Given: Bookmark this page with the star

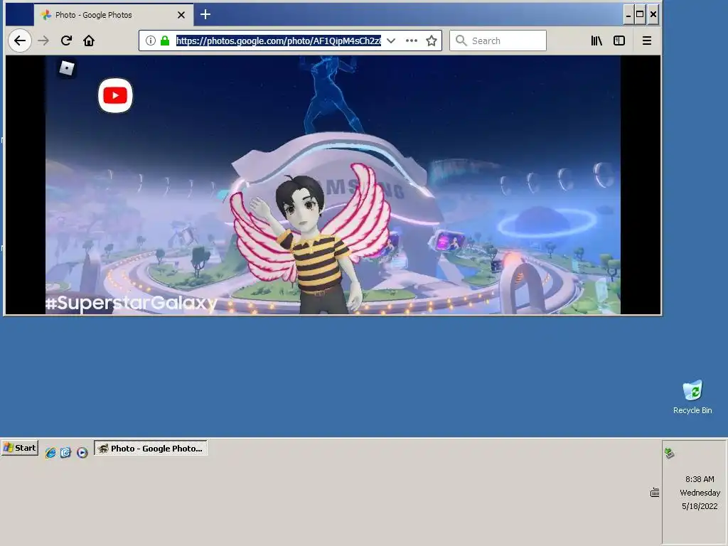Looking at the screenshot, I should tap(432, 41).
